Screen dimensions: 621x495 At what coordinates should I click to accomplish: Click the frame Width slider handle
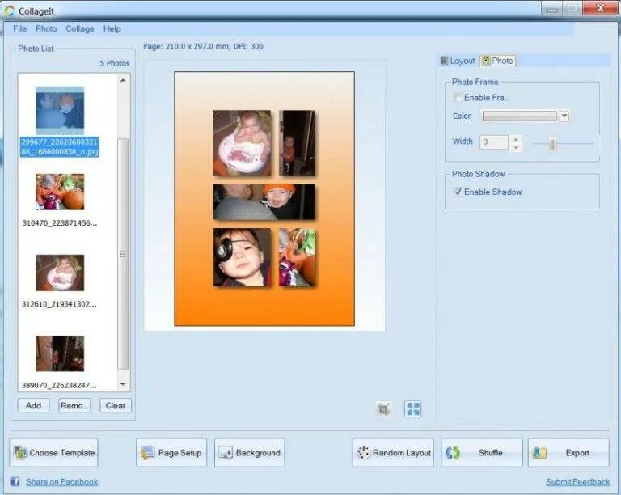click(553, 144)
